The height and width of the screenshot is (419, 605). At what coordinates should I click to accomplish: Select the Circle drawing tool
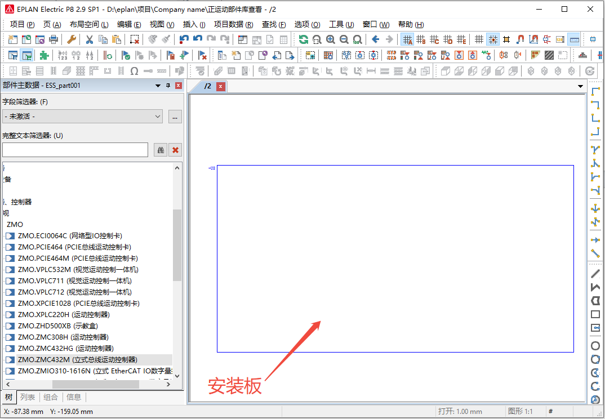(595, 345)
